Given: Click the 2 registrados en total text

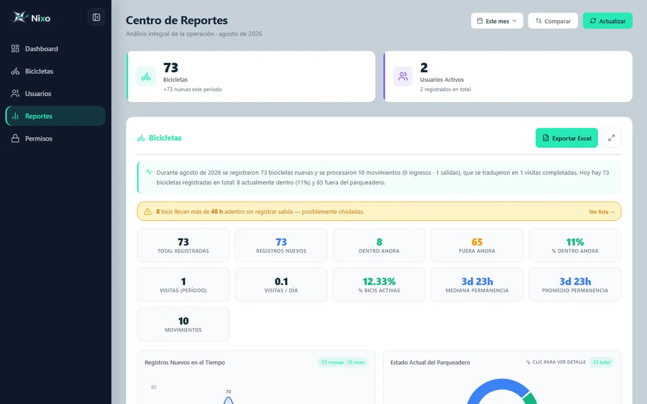Looking at the screenshot, I should click(x=445, y=89).
